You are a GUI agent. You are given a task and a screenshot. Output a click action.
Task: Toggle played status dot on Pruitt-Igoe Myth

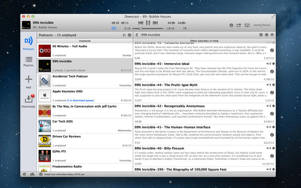coord(274,85)
